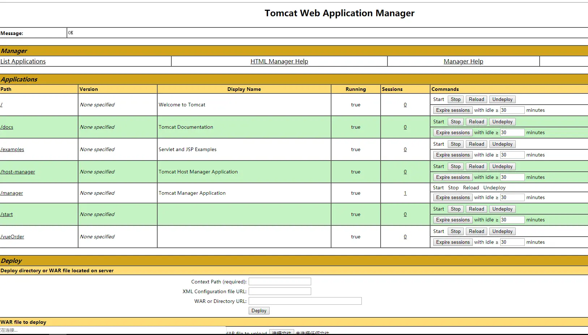Open the HTML Manager Help link
Image resolution: width=588 pixels, height=335 pixels.
[x=279, y=61]
